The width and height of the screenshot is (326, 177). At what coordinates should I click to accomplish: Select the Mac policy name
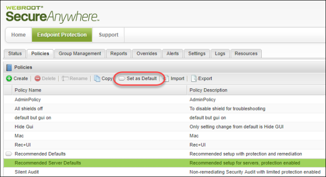tap(19, 136)
